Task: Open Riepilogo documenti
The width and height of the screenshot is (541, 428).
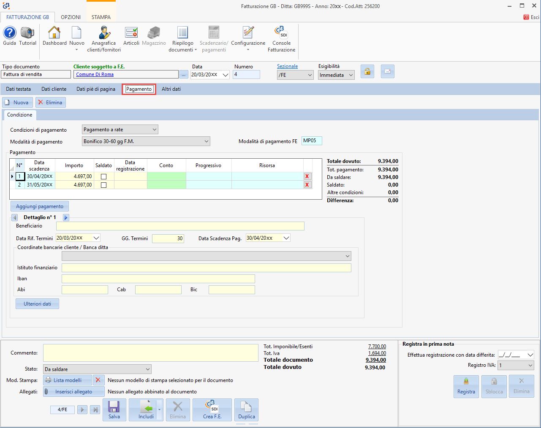Action: pos(183,39)
